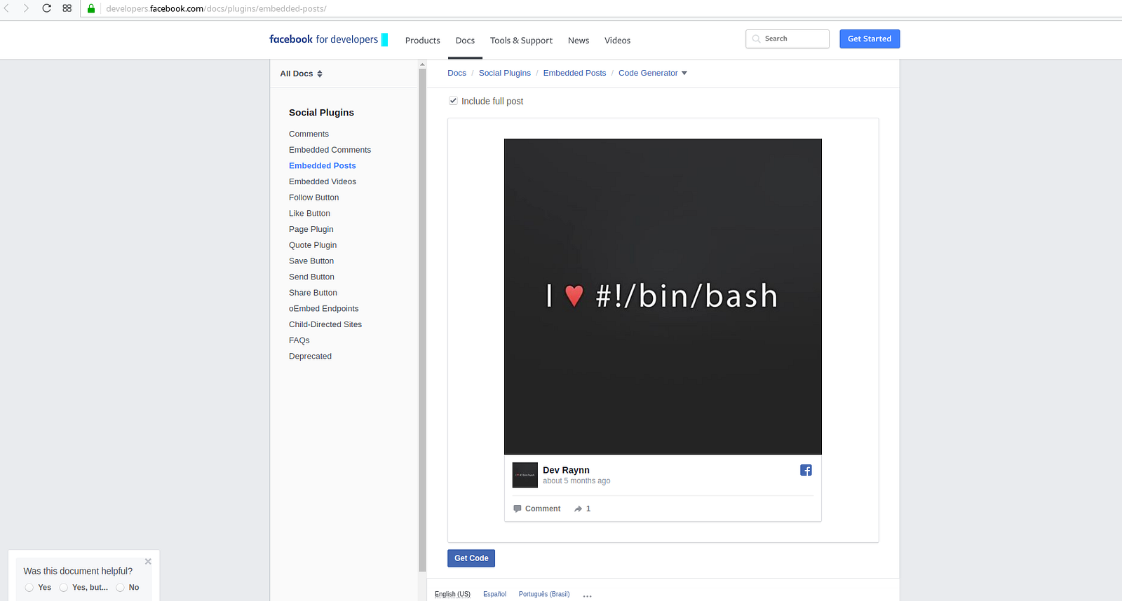The height and width of the screenshot is (601, 1122).
Task: Click the browser address bar URL
Action: 216,8
